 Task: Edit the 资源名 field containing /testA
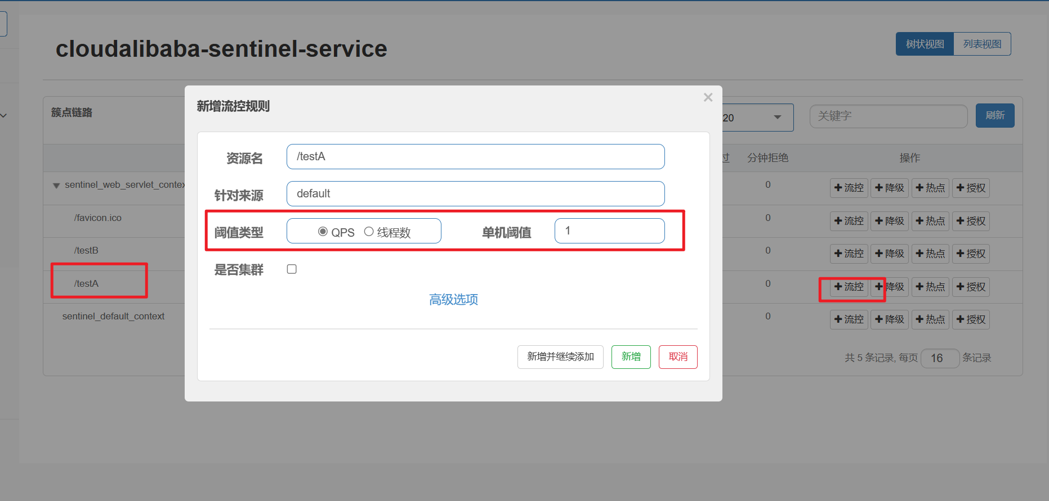click(x=476, y=156)
